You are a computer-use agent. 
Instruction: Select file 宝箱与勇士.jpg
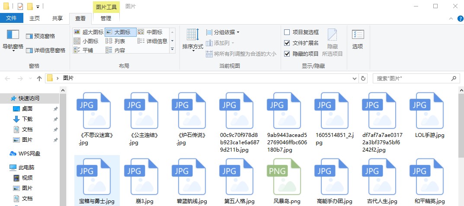97,181
